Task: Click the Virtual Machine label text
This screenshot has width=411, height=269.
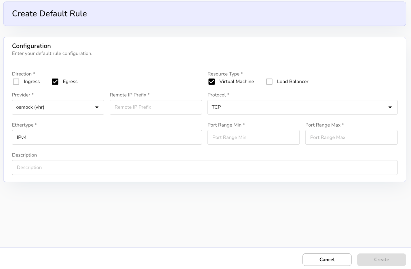Action: (x=236, y=82)
